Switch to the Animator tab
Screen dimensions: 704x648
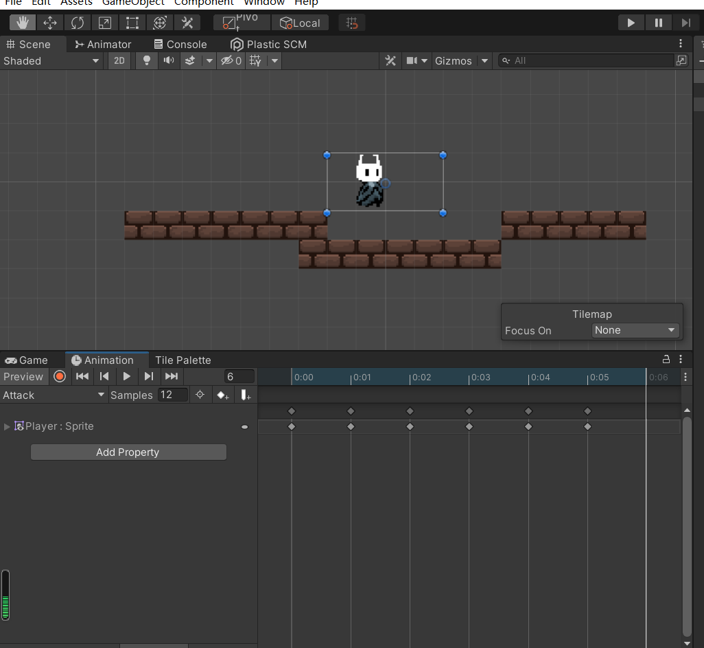pyautogui.click(x=103, y=45)
